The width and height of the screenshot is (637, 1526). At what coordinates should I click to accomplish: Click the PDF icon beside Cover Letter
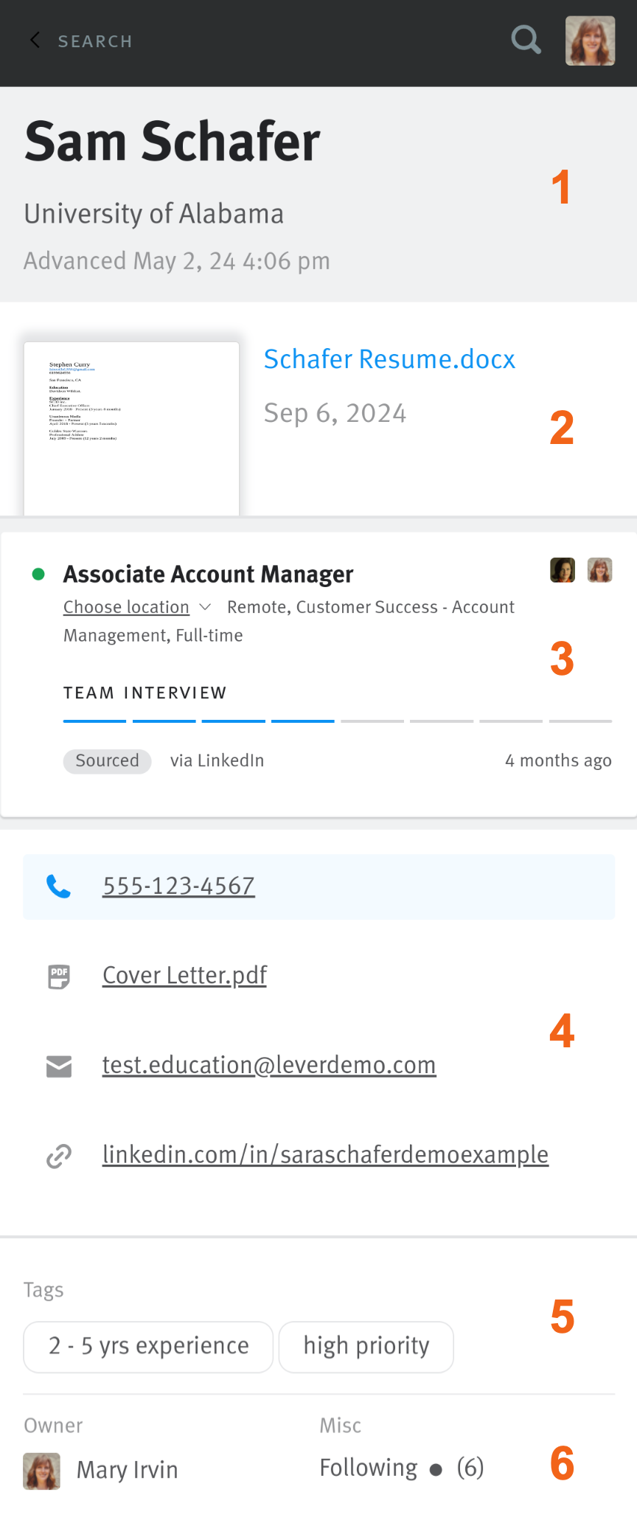click(x=58, y=976)
